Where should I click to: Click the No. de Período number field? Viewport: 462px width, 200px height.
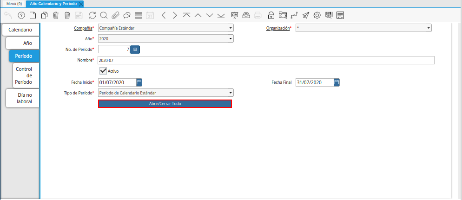114,50
